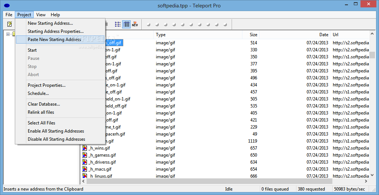Click image/gif in the size 535 row
The height and width of the screenshot is (195, 379).
click(x=165, y=106)
